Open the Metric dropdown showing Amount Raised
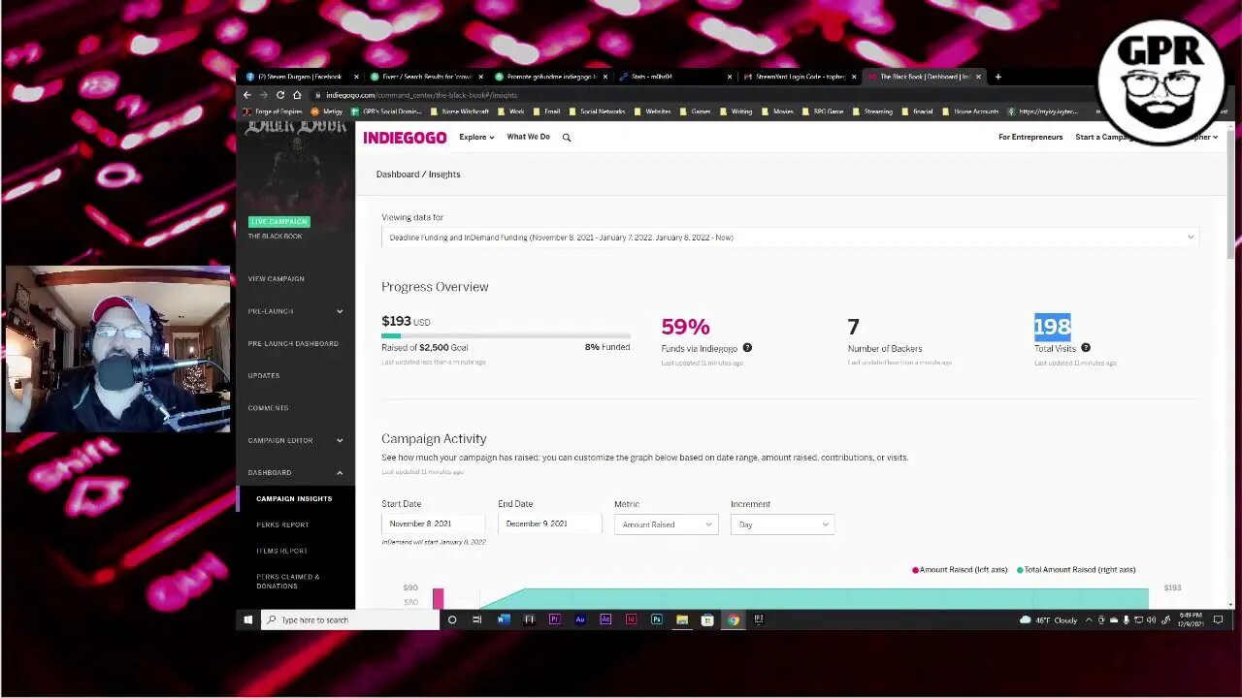The image size is (1242, 698). point(666,524)
